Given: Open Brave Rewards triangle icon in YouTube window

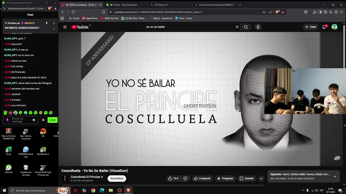Looking at the screenshot, I should (283, 12).
